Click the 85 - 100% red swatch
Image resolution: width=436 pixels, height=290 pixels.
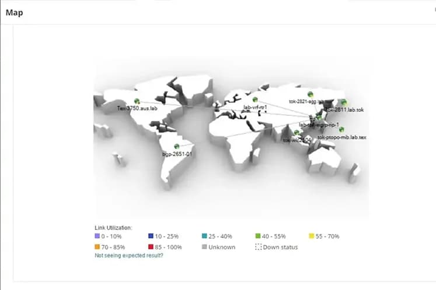(151, 247)
